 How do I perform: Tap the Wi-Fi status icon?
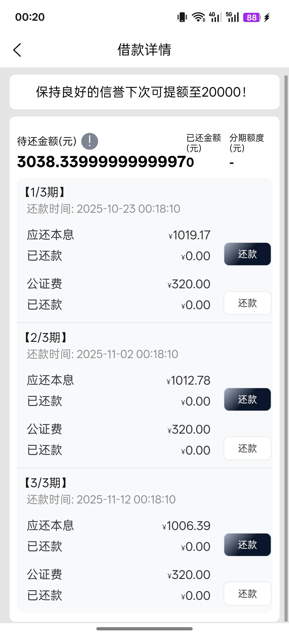click(x=198, y=17)
